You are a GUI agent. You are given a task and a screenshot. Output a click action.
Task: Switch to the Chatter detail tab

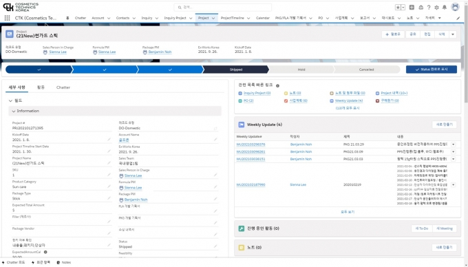tap(63, 87)
